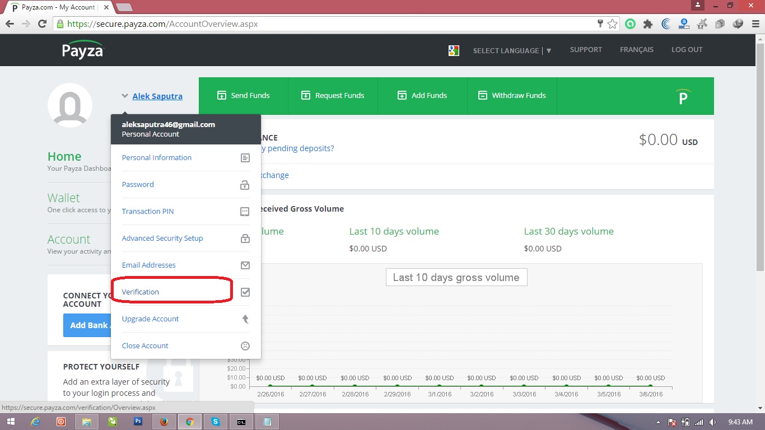The width and height of the screenshot is (765, 430).
Task: Click the gray copy-documents extension icon
Action: click(720, 24)
